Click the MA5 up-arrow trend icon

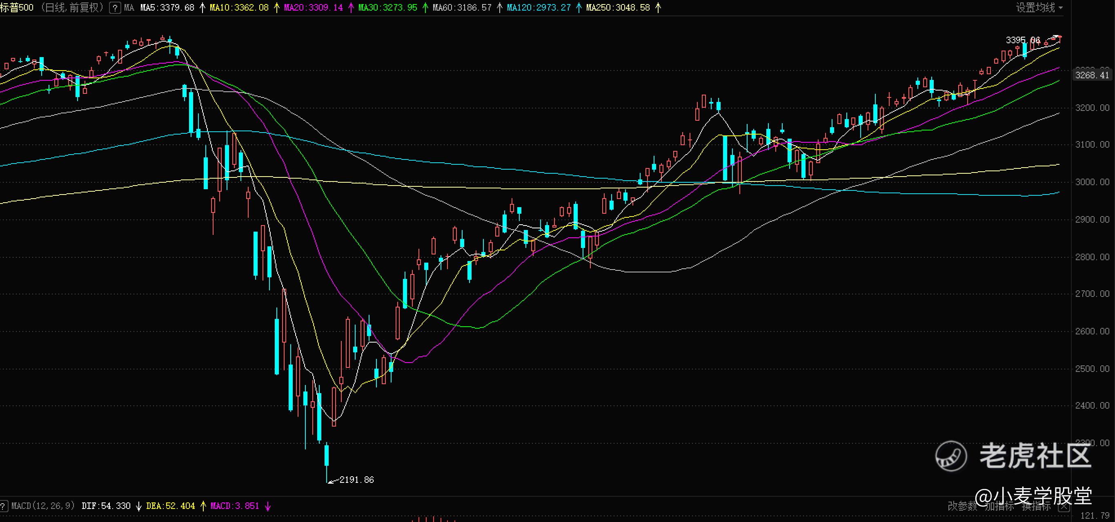click(202, 8)
